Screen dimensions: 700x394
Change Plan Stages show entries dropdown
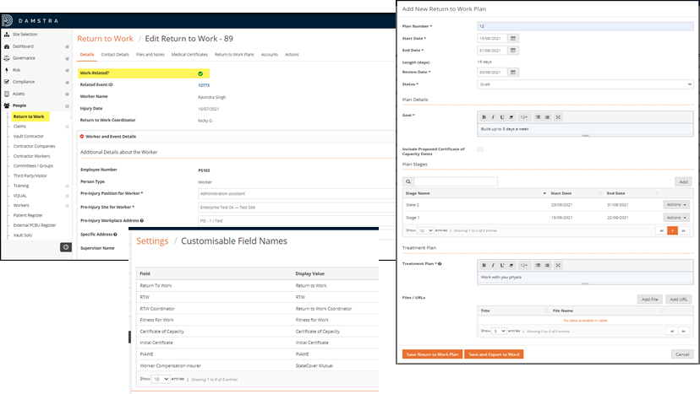[424, 230]
